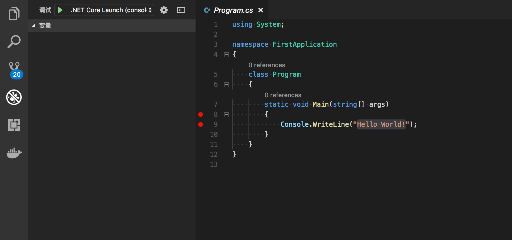Click the 'args' parameter

tap(377, 104)
